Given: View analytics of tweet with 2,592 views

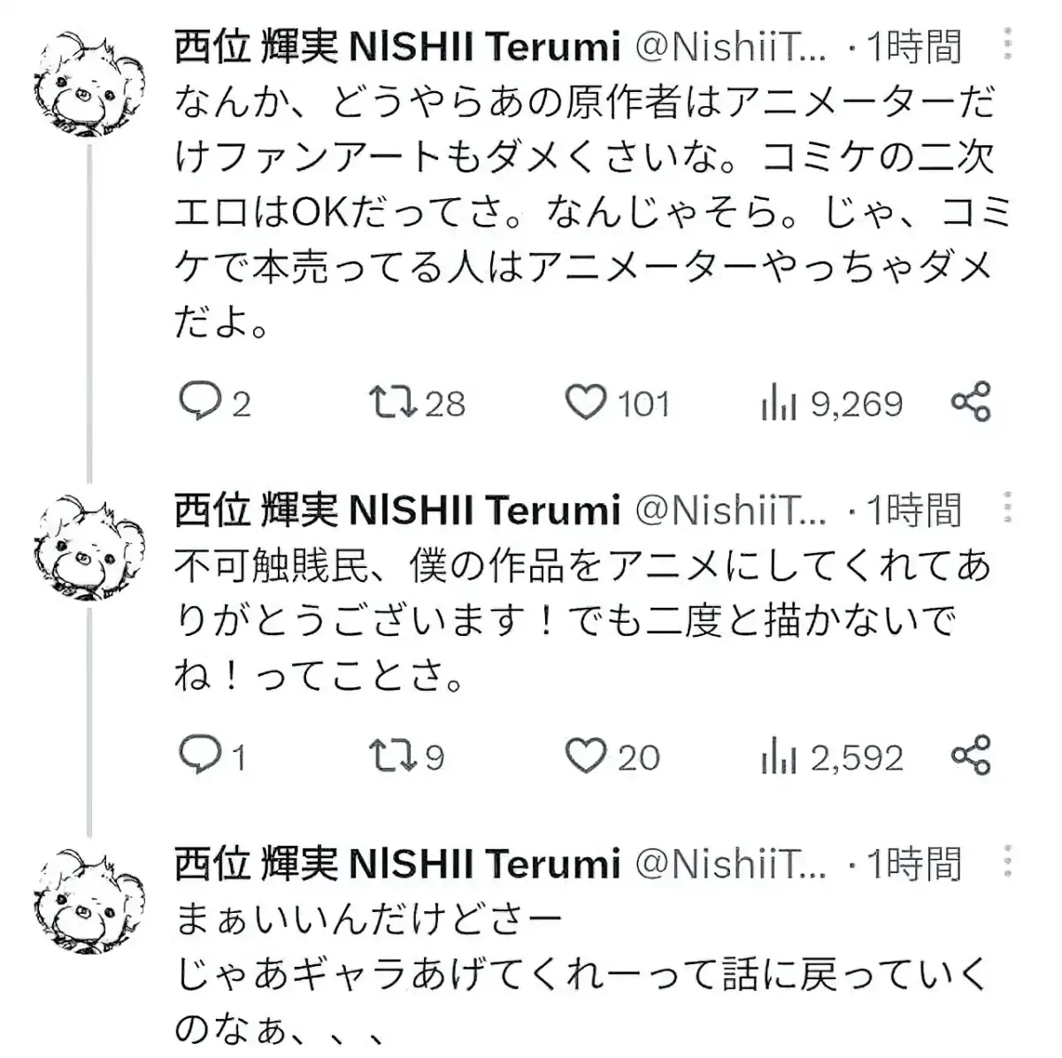Looking at the screenshot, I should (779, 757).
